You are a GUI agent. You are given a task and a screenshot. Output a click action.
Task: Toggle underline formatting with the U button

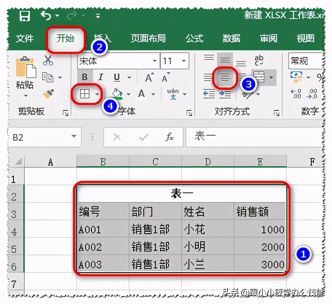click(x=116, y=77)
